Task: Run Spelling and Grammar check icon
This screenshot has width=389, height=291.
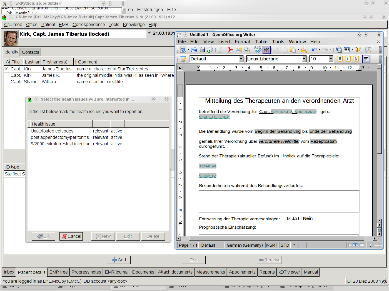Action: 258,49
